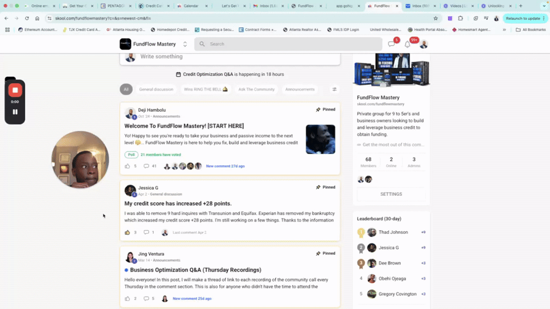
Task: Open the browser extensions puzzle icon
Action: [x=460, y=18]
